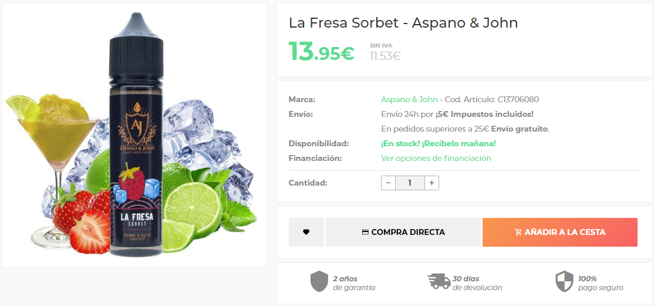Click the 13.95€ price
Viewport: 654px width, 306px height.
click(x=321, y=52)
